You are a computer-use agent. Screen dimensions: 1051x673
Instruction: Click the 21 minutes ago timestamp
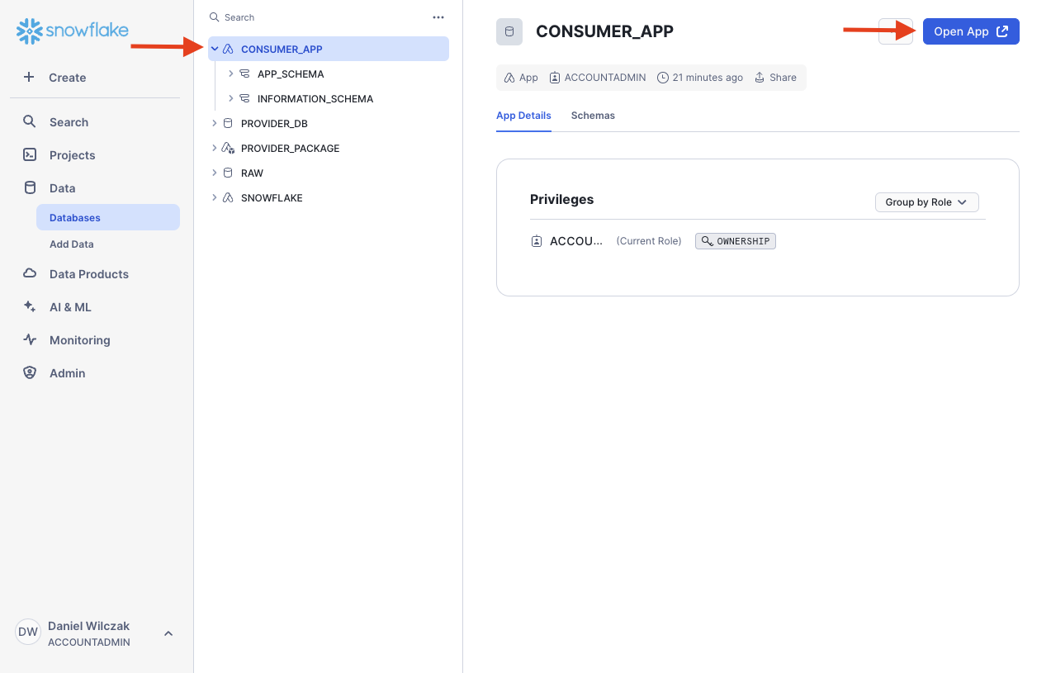coord(708,78)
